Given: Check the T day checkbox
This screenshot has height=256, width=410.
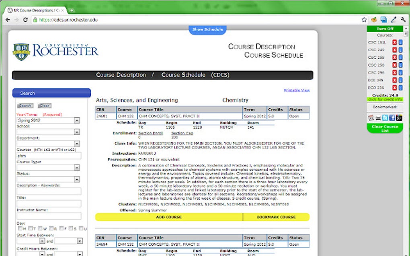Looking at the screenshot, I should point(30,228).
